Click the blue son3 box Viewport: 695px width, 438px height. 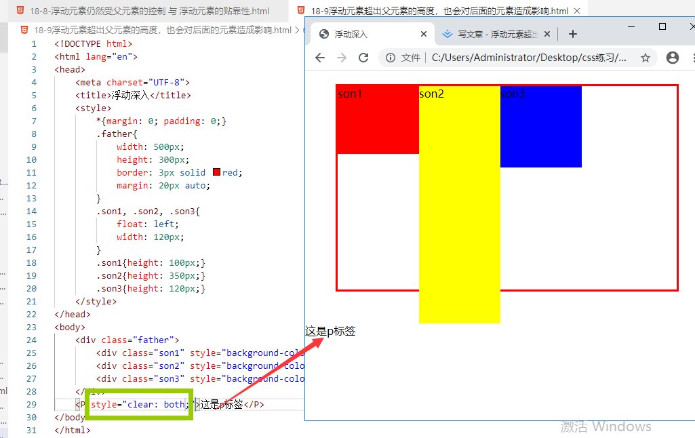[x=541, y=127]
